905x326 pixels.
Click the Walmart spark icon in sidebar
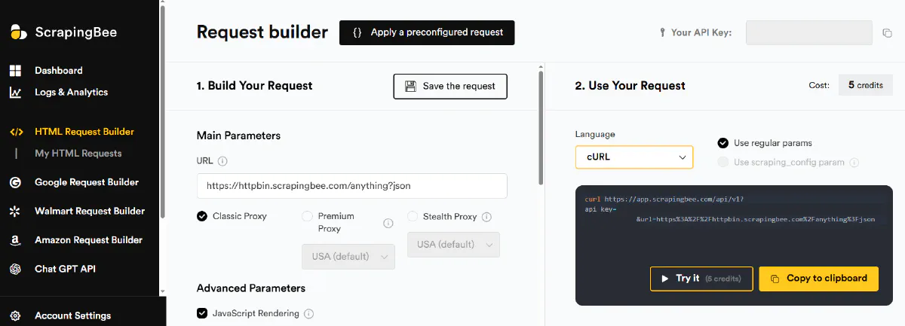click(x=15, y=212)
